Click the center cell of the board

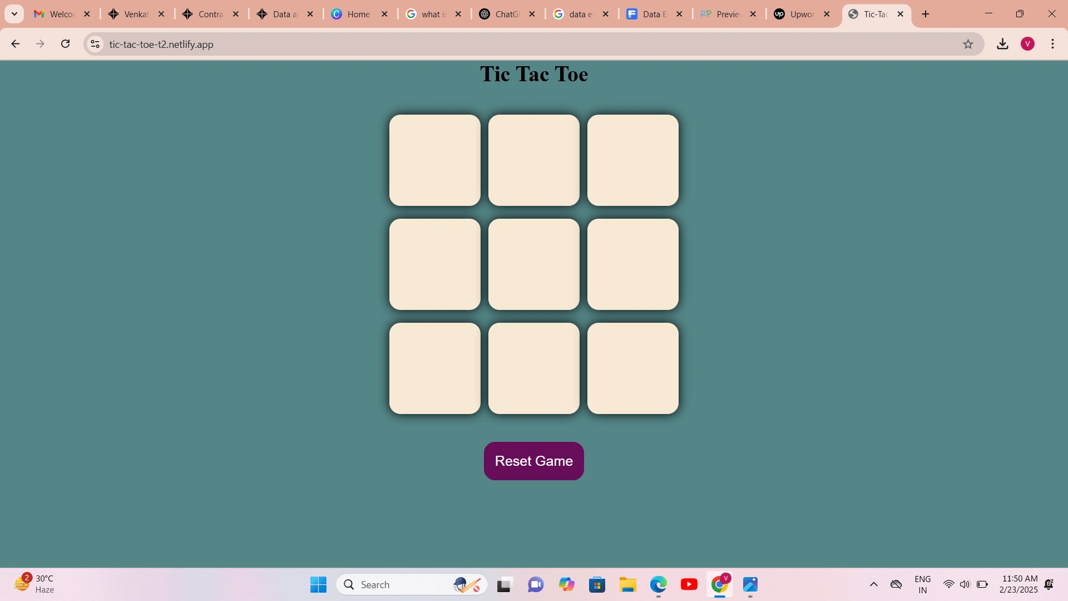[x=533, y=264]
